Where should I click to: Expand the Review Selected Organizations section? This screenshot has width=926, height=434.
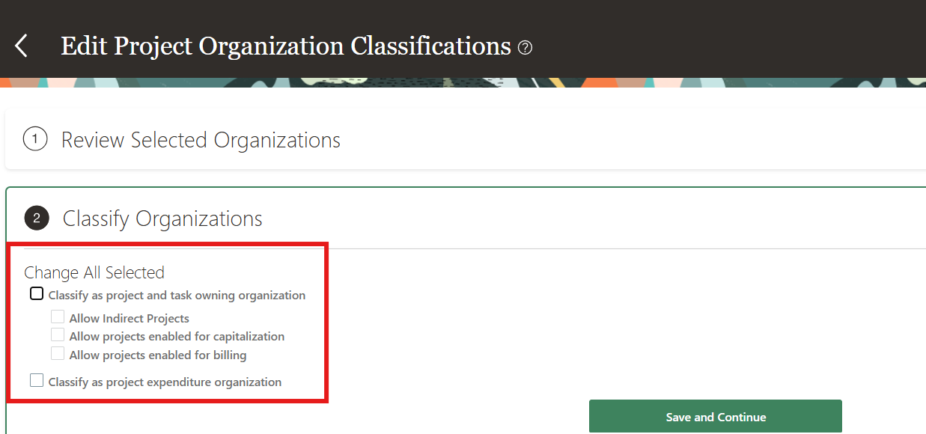coord(200,140)
